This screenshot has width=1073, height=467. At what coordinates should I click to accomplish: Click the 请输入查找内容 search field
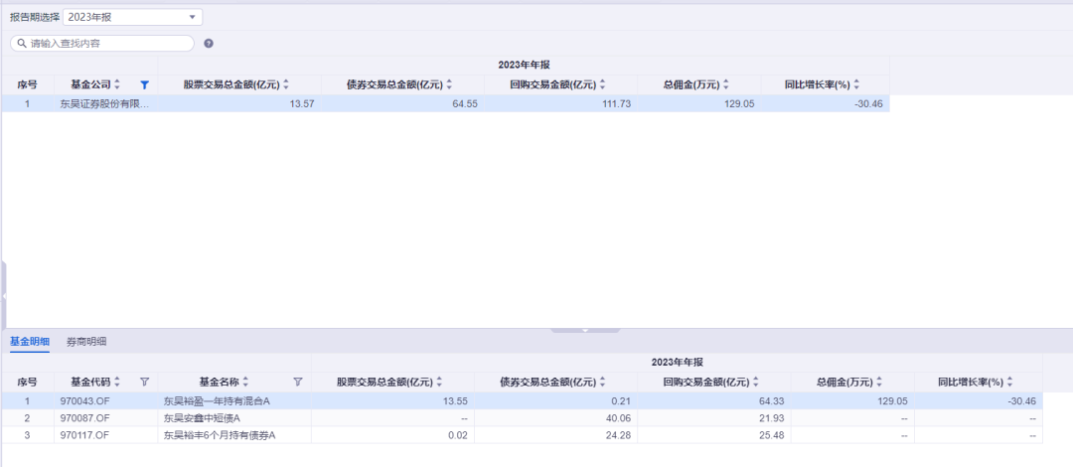102,43
